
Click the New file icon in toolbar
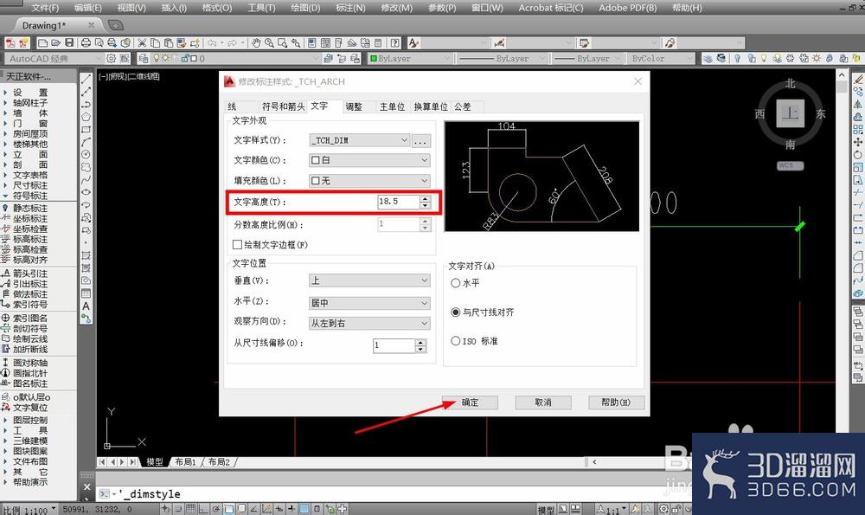point(42,42)
